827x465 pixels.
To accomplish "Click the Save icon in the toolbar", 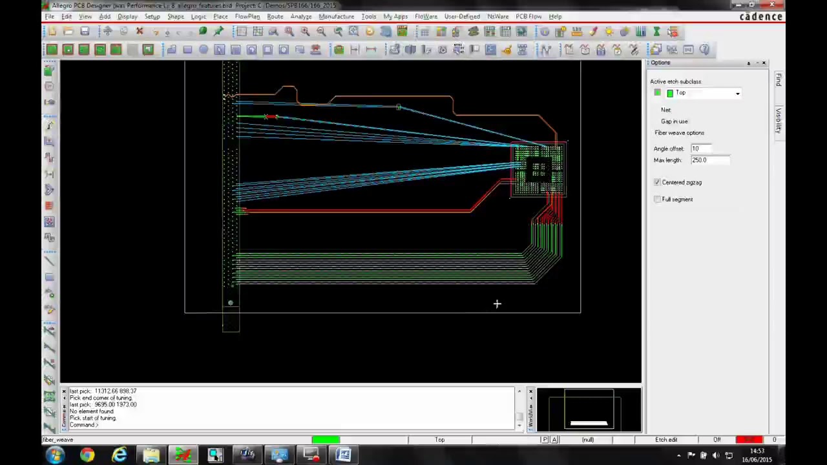I will pyautogui.click(x=85, y=32).
